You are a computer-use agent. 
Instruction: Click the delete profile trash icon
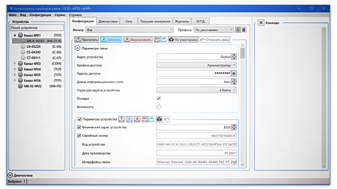click(244, 30)
